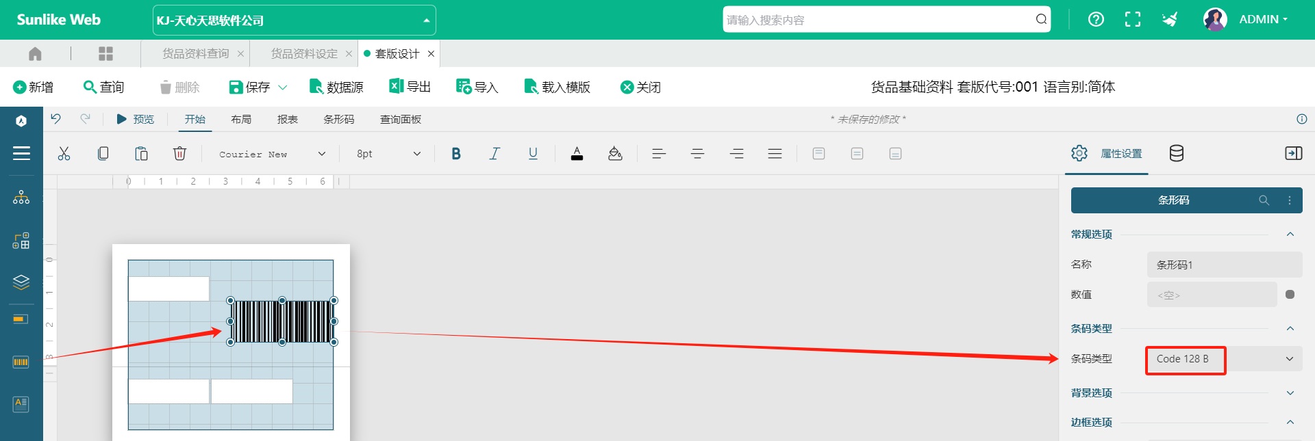
Task: Open the font family dropdown
Action: pyautogui.click(x=272, y=155)
